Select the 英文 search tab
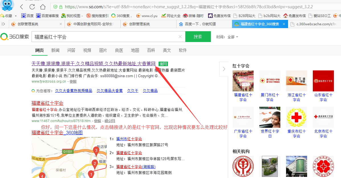The height and width of the screenshot is (178, 341). coord(167,50)
